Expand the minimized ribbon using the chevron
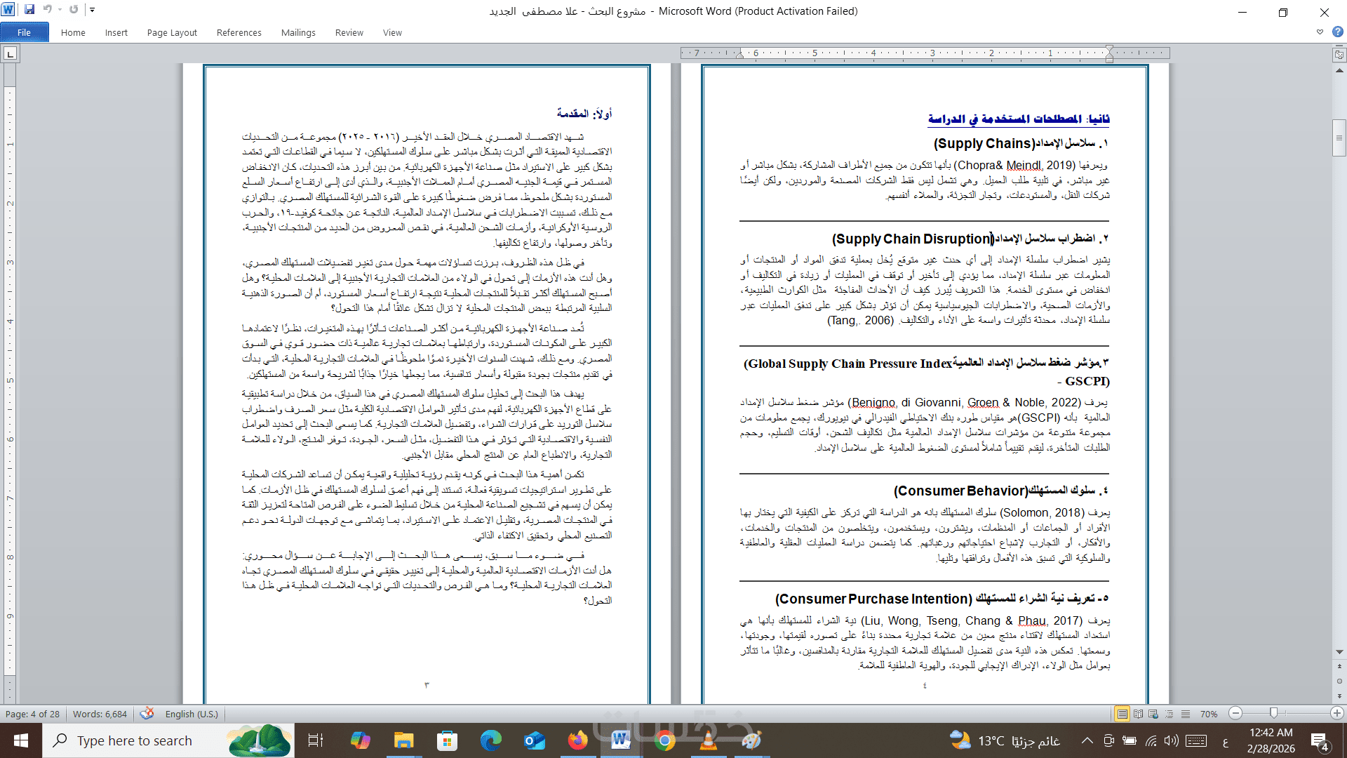This screenshot has width=1347, height=758. [x=1320, y=32]
